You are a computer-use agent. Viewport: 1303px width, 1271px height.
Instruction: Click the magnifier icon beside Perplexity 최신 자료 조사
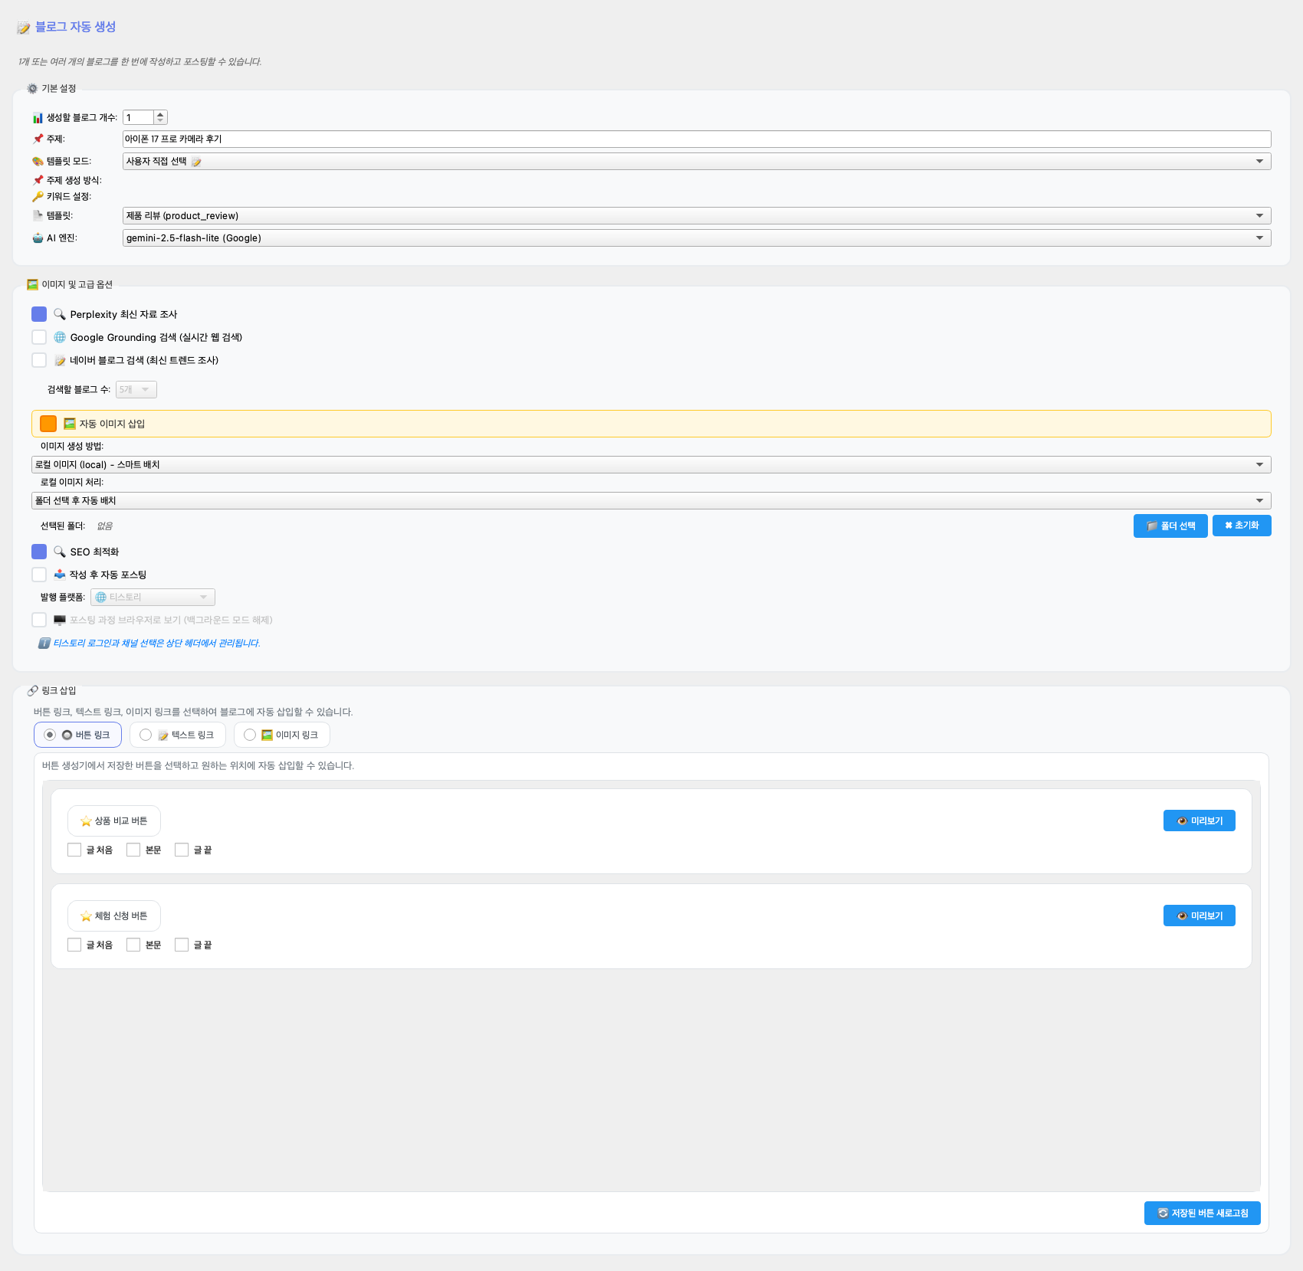point(60,314)
